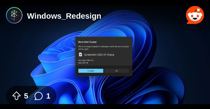The width and height of the screenshot is (210, 109).
Task: Click the PNG file icon in the dialog
Action: 81,55
